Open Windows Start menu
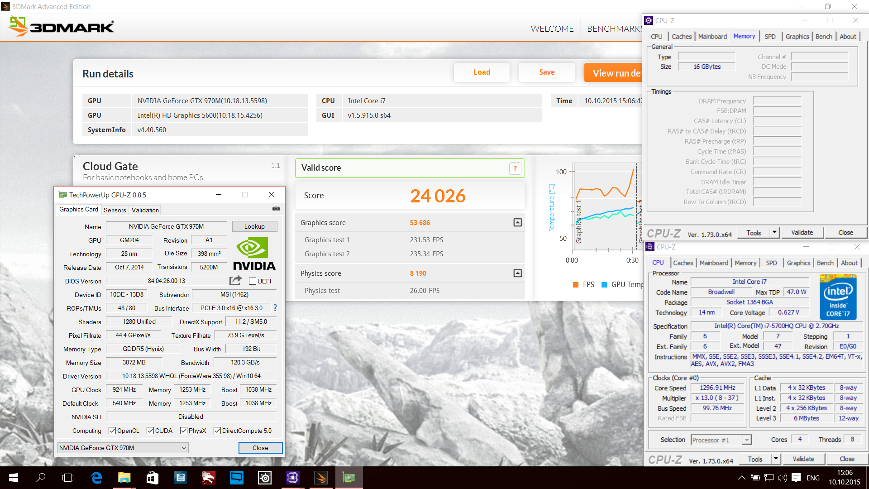The image size is (869, 489). pyautogui.click(x=14, y=478)
